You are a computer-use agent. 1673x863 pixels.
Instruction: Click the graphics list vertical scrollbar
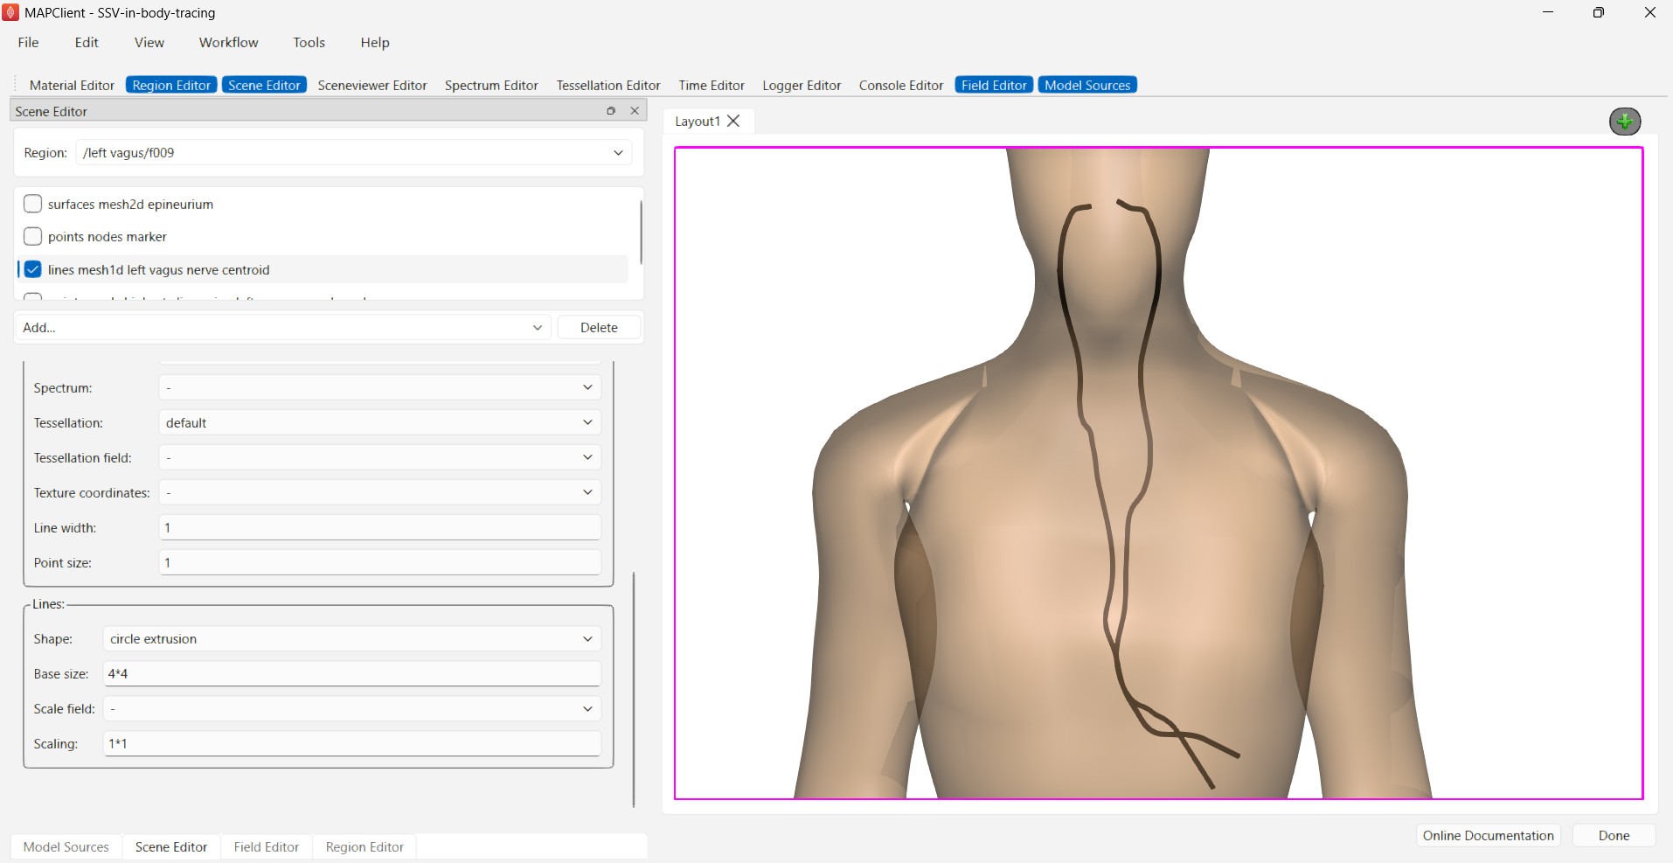tap(641, 232)
